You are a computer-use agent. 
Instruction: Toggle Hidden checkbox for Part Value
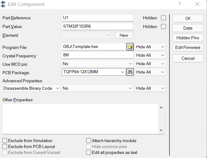163,26
